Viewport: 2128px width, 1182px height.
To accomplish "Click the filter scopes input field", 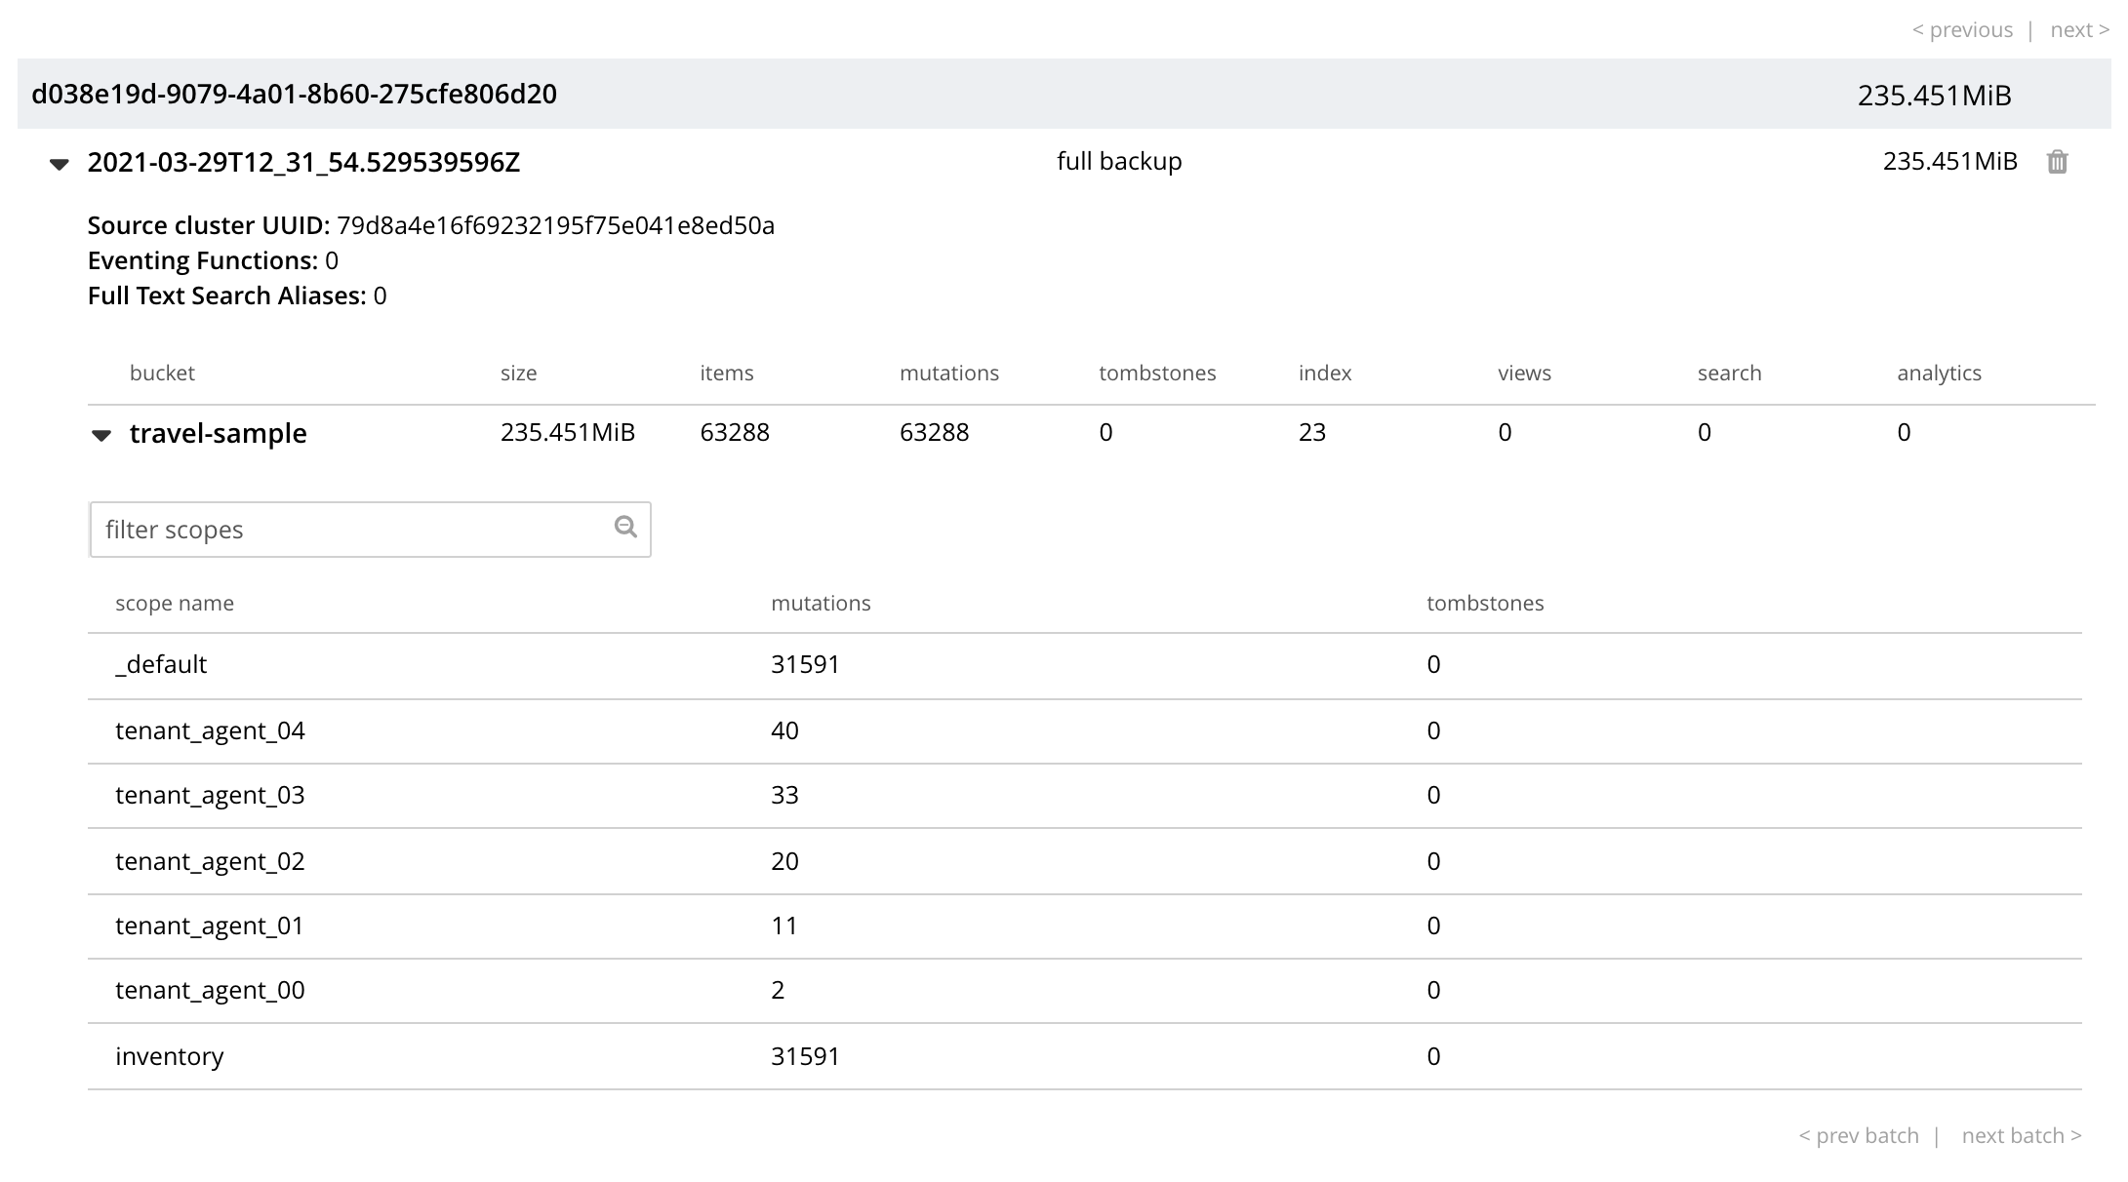I will (351, 530).
